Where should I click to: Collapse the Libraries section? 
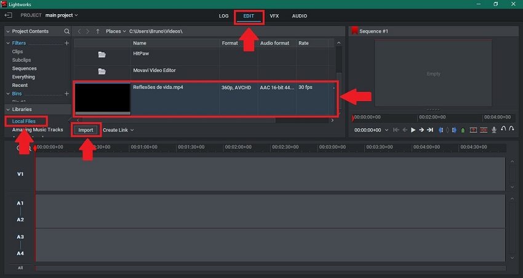[x=8, y=109]
